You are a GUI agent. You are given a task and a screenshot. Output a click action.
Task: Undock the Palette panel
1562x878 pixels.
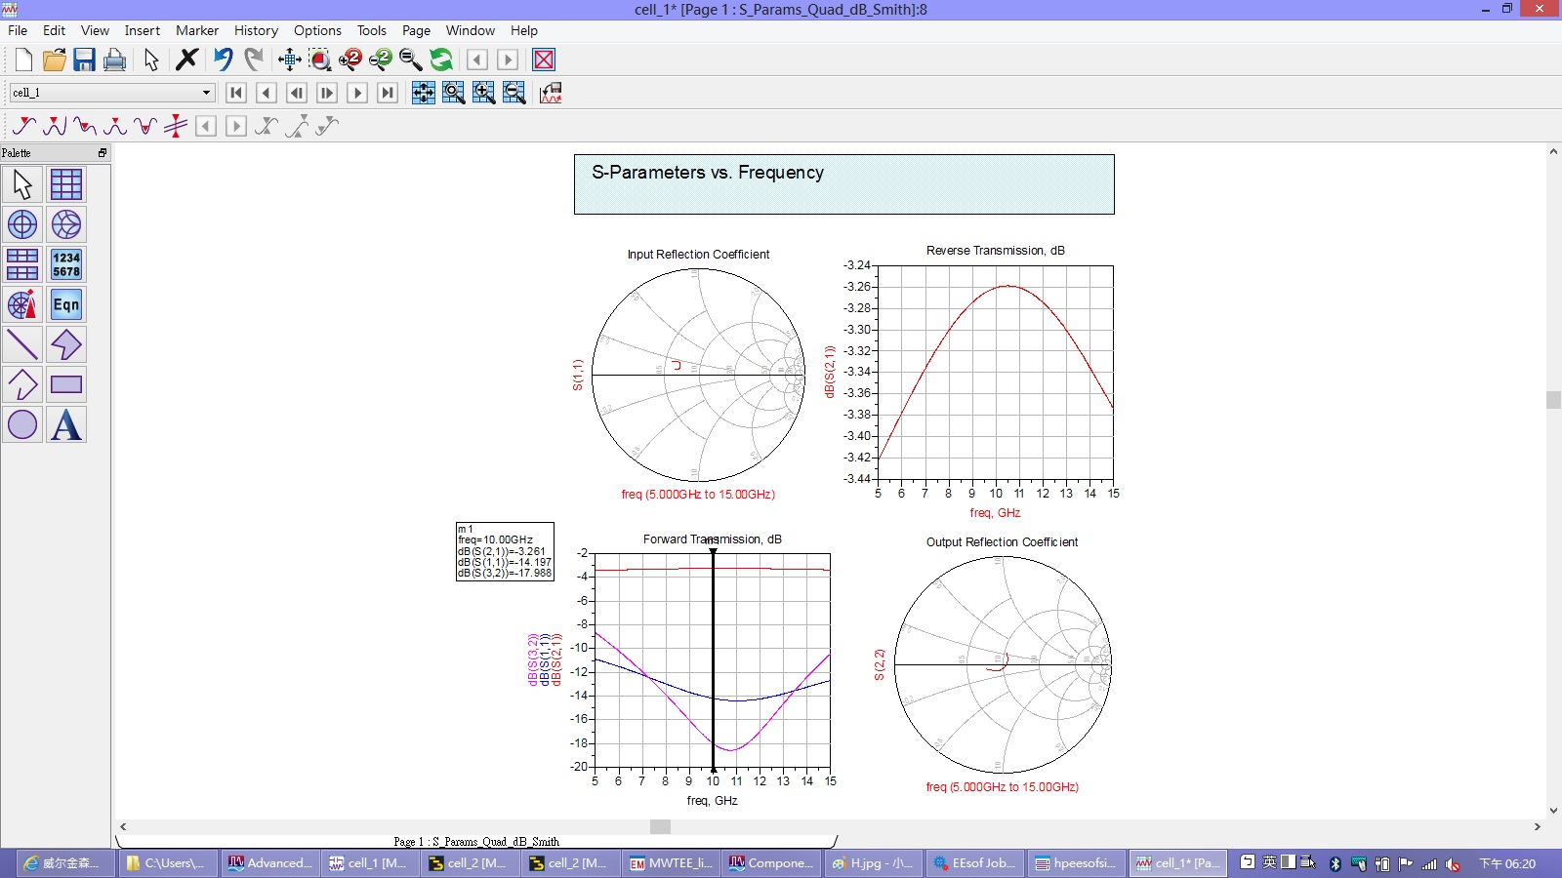pyautogui.click(x=102, y=153)
